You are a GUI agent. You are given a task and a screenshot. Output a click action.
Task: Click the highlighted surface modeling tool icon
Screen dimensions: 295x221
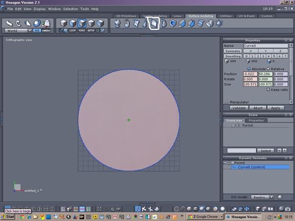(154, 23)
